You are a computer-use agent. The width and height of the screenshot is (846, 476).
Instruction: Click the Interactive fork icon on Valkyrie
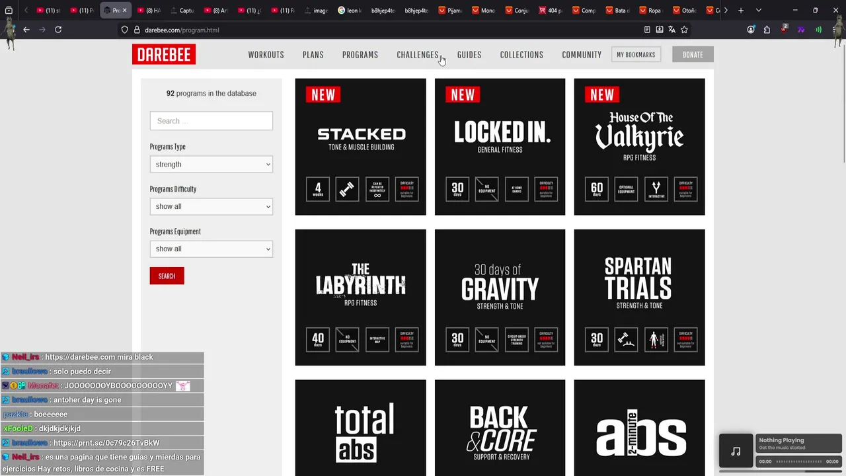[656, 189]
